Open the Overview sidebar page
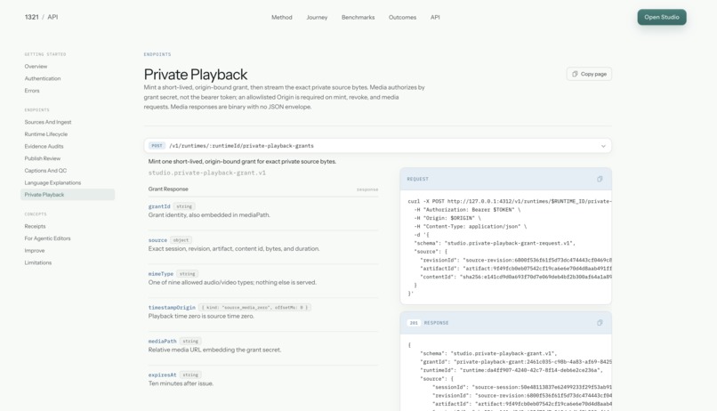This screenshot has height=411, width=717. point(36,67)
